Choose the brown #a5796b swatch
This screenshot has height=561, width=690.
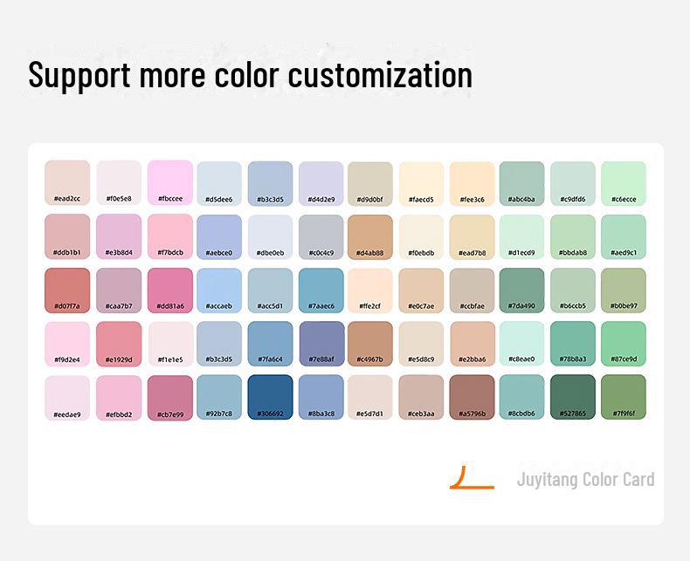click(472, 397)
